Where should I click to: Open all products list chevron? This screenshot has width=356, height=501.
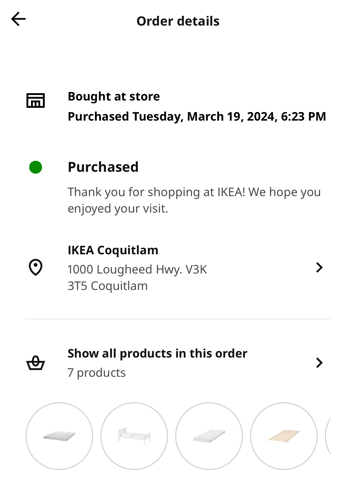pyautogui.click(x=319, y=363)
